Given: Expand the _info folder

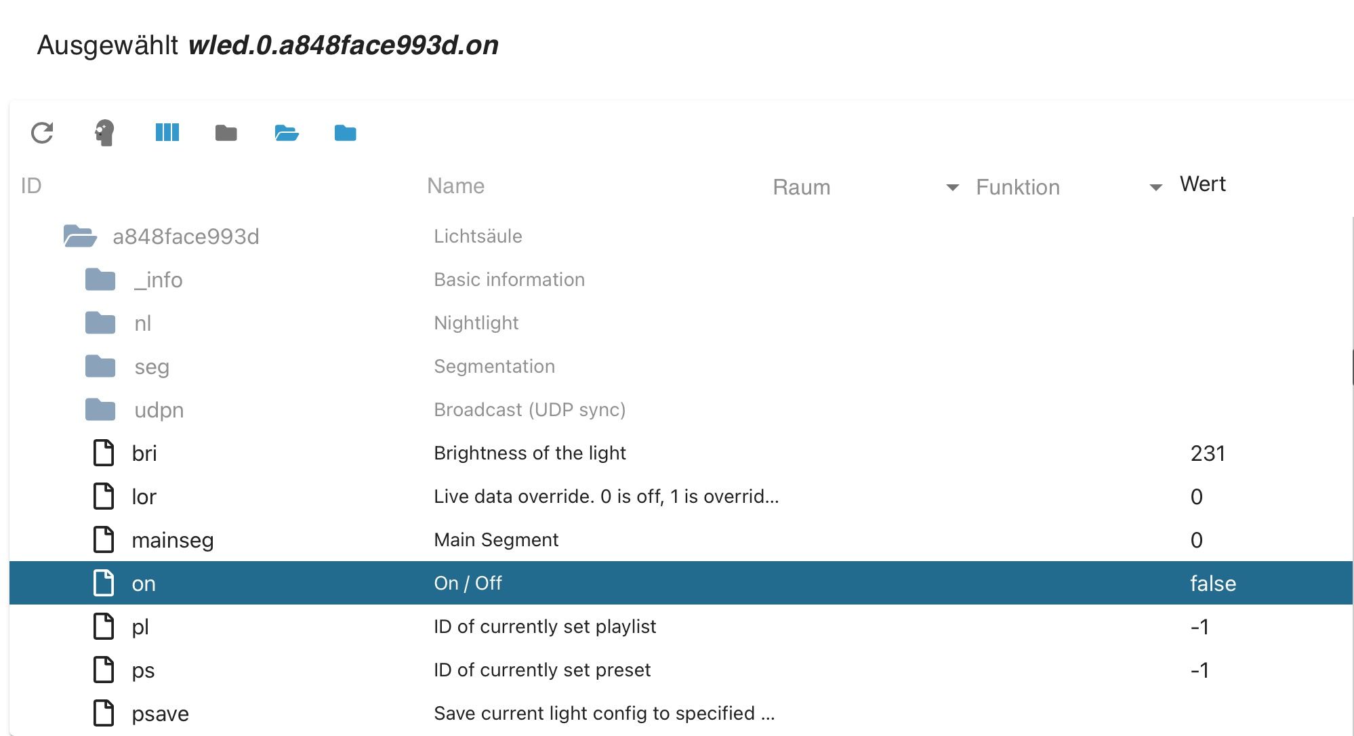Looking at the screenshot, I should point(100,280).
